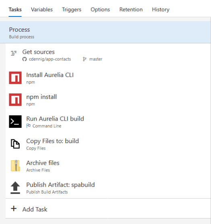
Task: Click the Copy Files document icon
Action: pyautogui.click(x=15, y=144)
